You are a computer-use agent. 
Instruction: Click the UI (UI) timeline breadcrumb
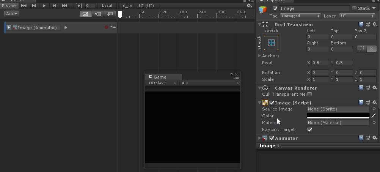pyautogui.click(x=146, y=6)
